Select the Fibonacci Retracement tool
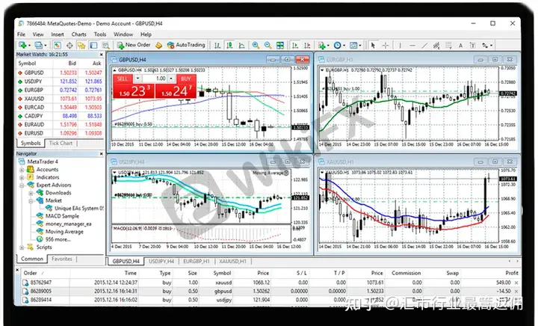 pyautogui.click(x=448, y=46)
